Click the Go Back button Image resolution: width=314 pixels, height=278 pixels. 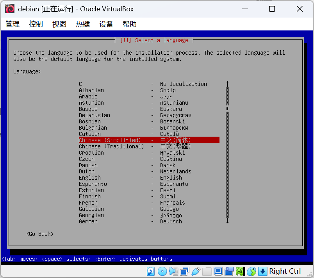click(x=40, y=234)
